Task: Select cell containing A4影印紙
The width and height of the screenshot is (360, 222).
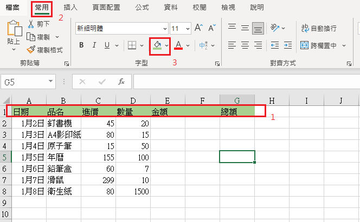Action: (x=63, y=134)
